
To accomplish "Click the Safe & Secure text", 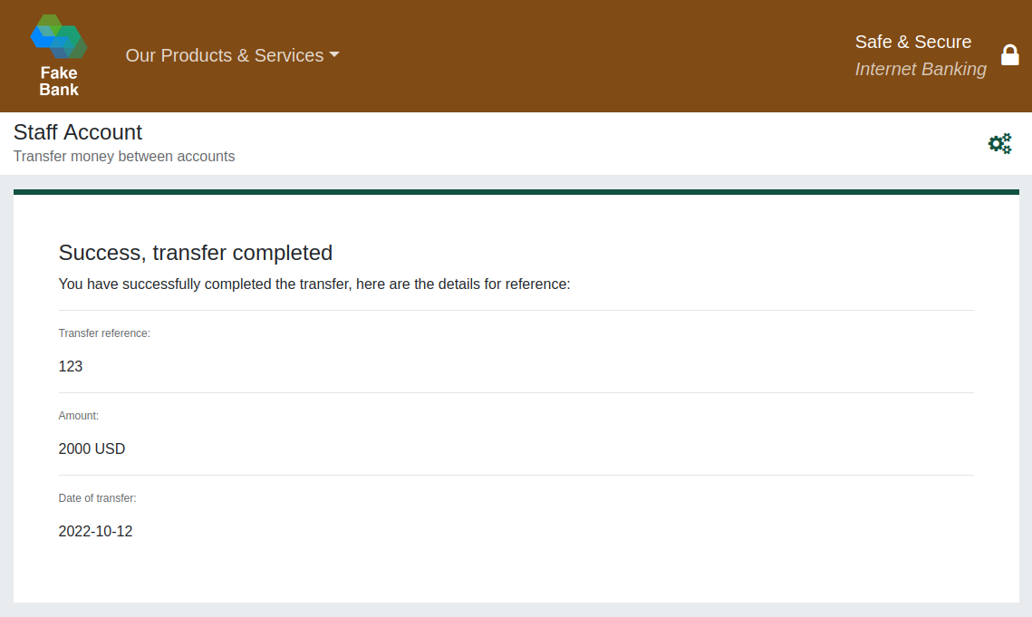I will [912, 42].
